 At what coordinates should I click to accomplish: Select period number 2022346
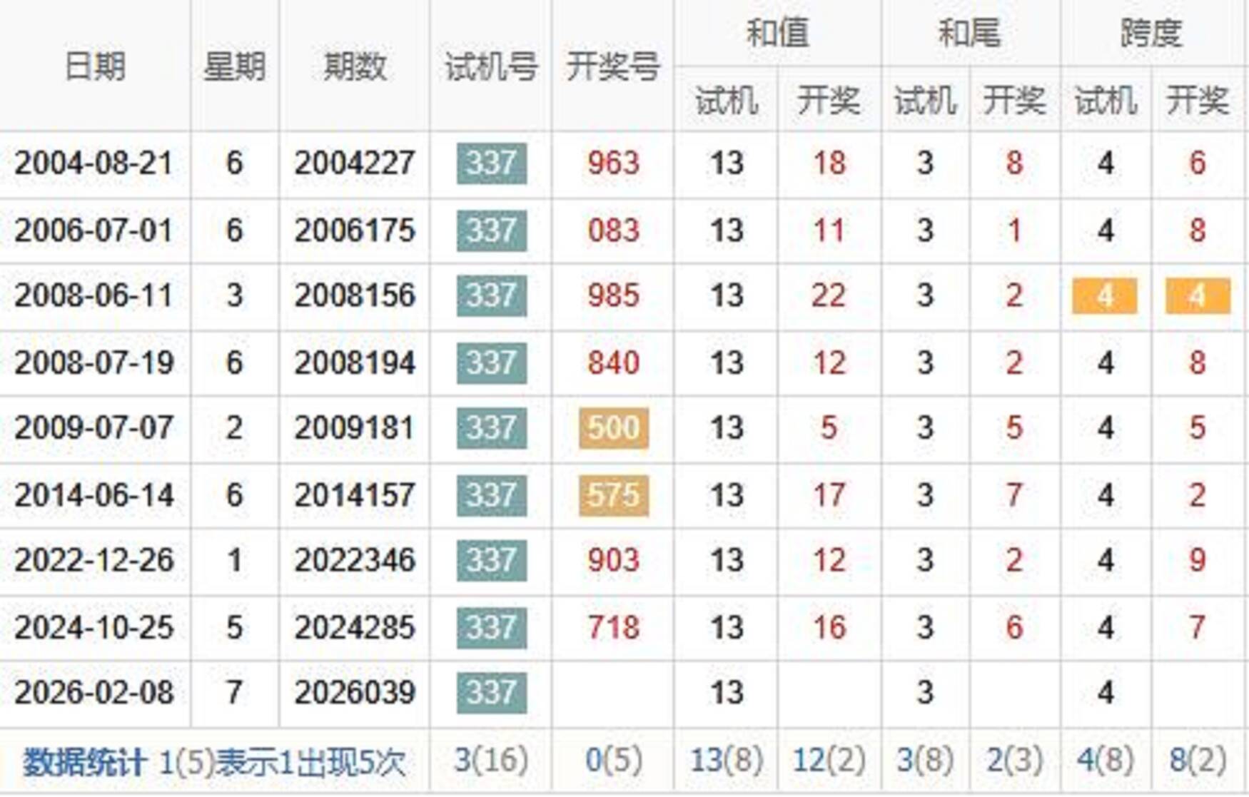(354, 560)
